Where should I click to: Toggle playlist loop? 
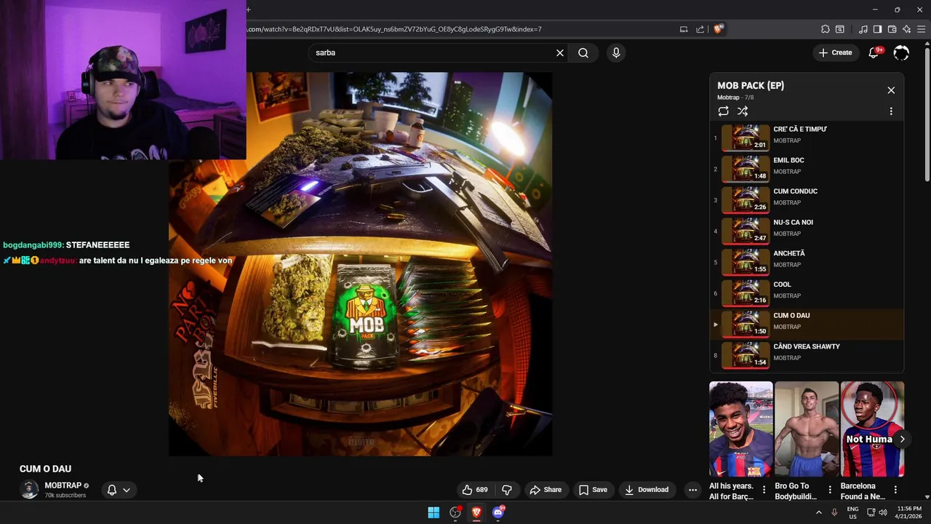[723, 111]
